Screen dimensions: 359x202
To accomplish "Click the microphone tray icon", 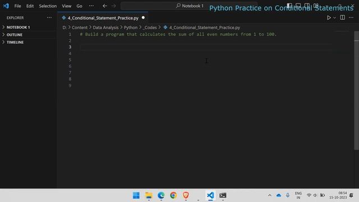I will pos(288,195).
